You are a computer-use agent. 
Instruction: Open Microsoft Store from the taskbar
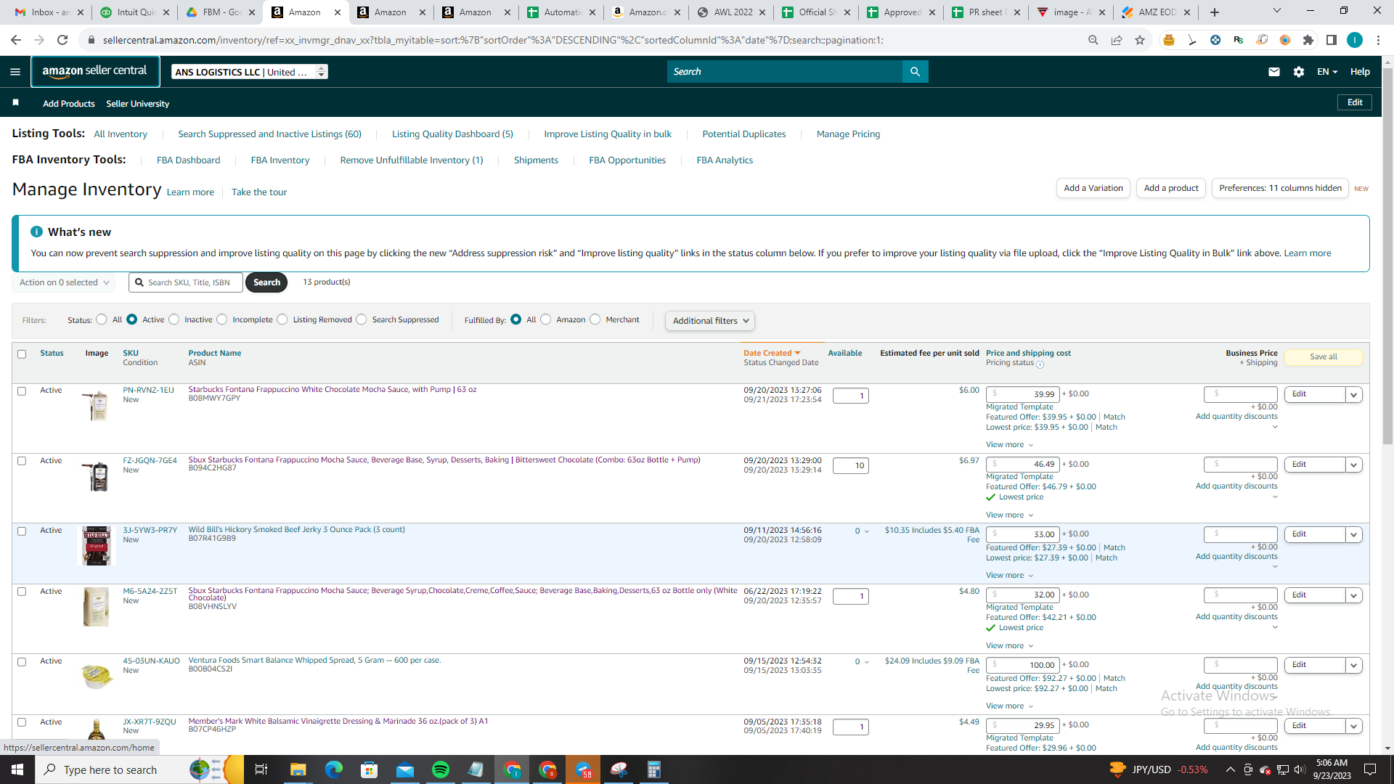(369, 769)
